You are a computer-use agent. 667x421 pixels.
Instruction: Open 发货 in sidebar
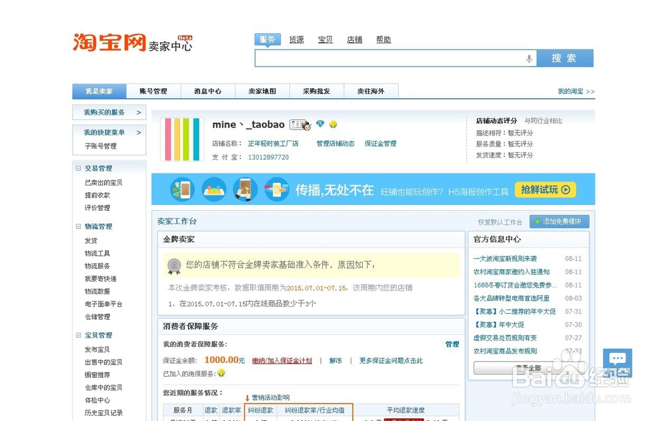click(91, 240)
